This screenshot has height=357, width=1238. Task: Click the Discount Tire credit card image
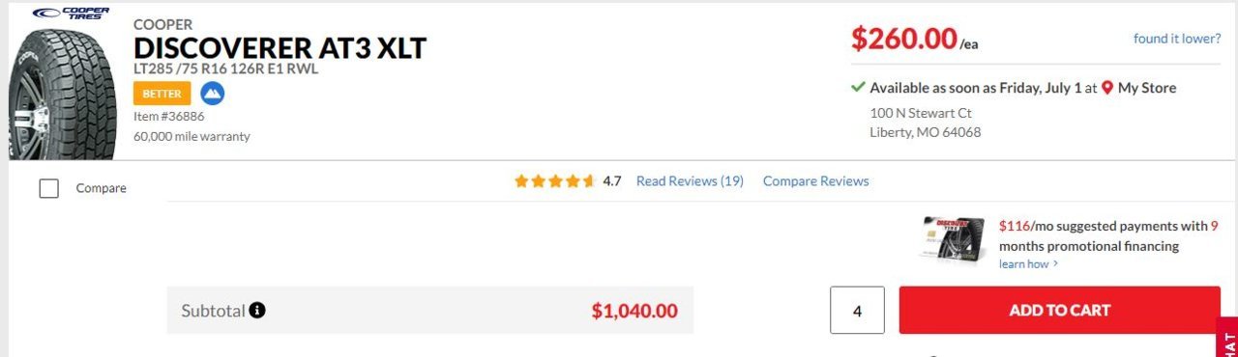pos(953,239)
